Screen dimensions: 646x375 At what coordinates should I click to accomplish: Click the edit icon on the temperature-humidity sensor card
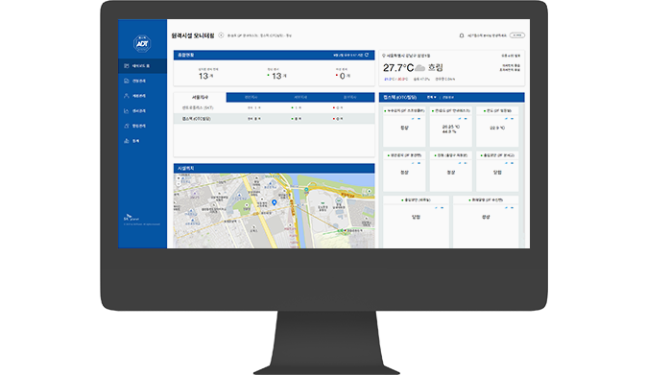tap(460, 119)
